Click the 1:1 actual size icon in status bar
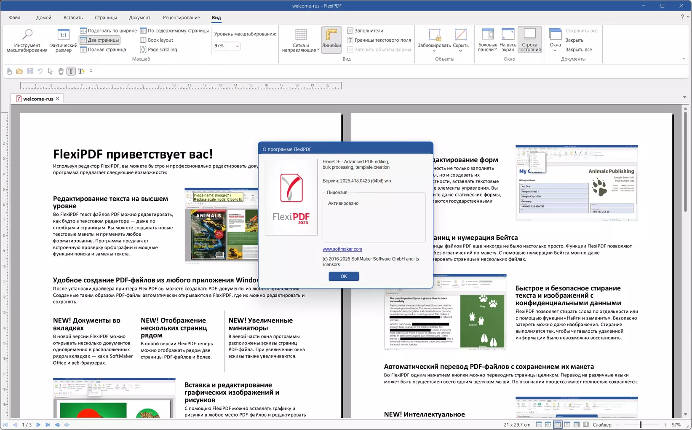The image size is (692, 430). (x=539, y=425)
